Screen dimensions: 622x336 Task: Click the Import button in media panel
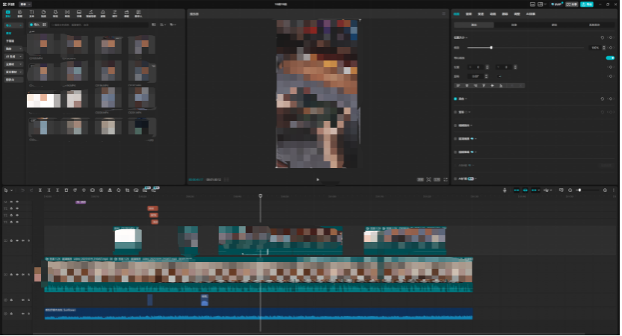35,25
